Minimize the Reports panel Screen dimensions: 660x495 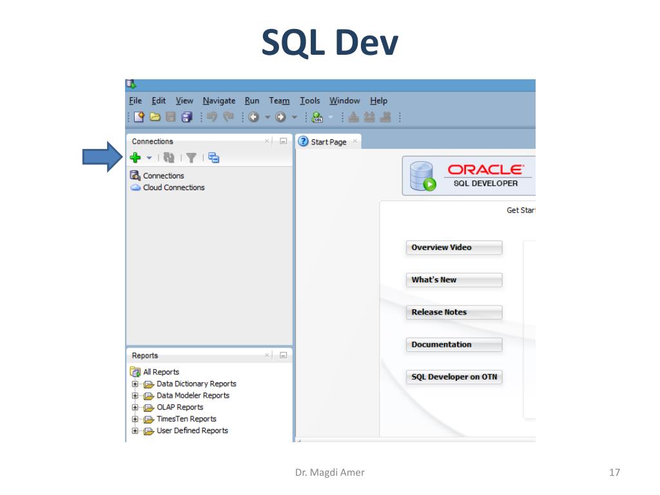pyautogui.click(x=284, y=355)
